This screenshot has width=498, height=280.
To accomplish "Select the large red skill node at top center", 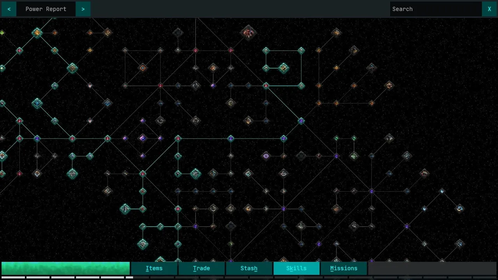I will coord(248,33).
